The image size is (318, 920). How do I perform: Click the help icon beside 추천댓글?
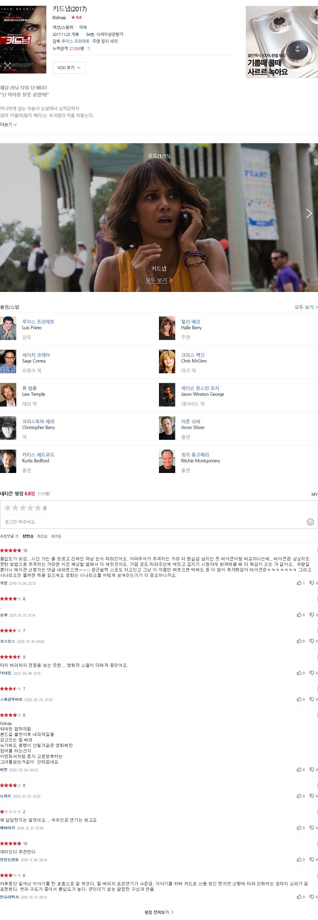pos(17,536)
